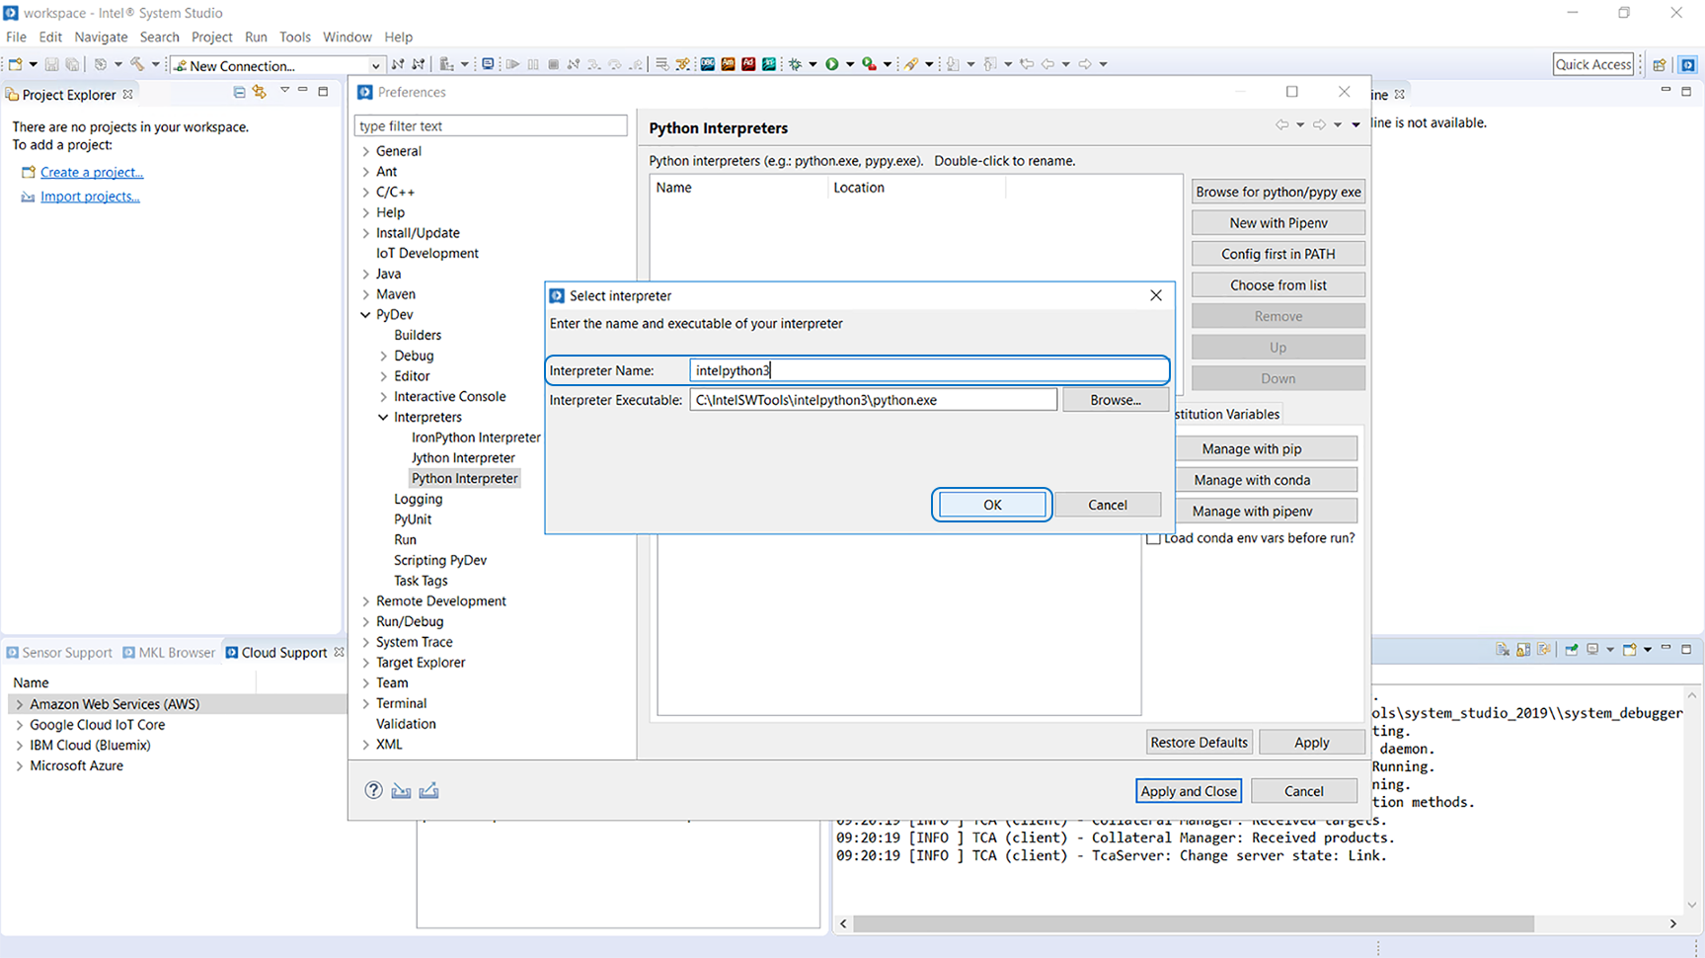
Task: Click the New wizard toolbar icon
Action: pos(16,64)
